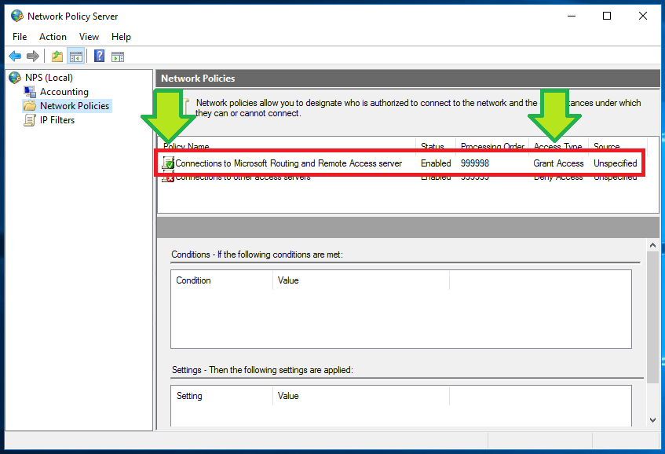
Task: Click the 'Settings - Then the following settings are applied:' label
Action: (x=262, y=370)
